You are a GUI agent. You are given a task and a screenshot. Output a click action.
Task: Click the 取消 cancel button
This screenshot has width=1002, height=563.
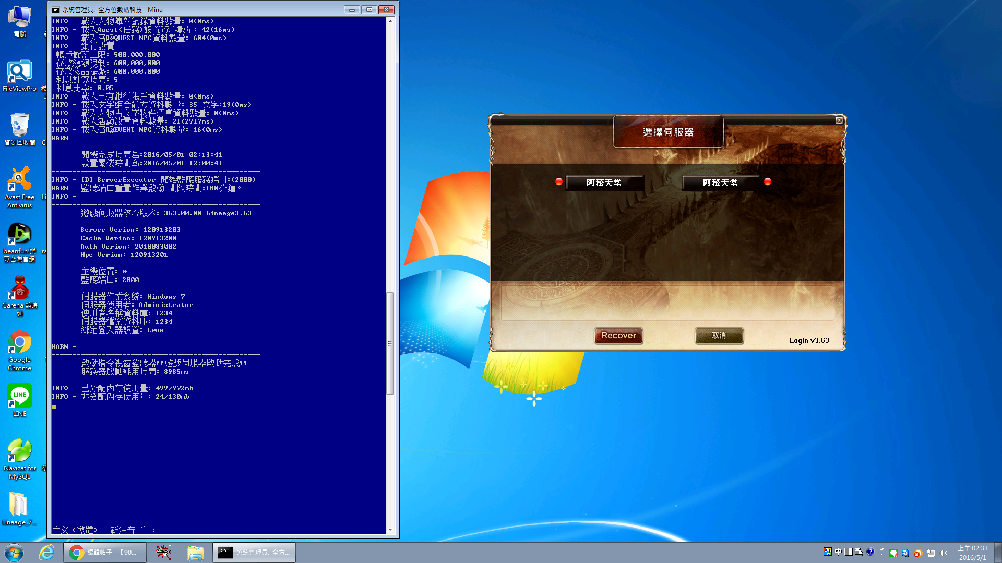(719, 335)
